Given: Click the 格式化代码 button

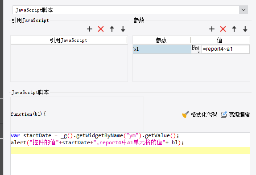Looking at the screenshot, I should point(199,114).
